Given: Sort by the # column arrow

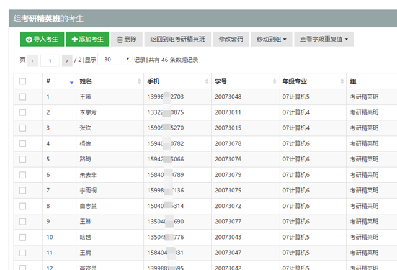Looking at the screenshot, I should (x=72, y=83).
